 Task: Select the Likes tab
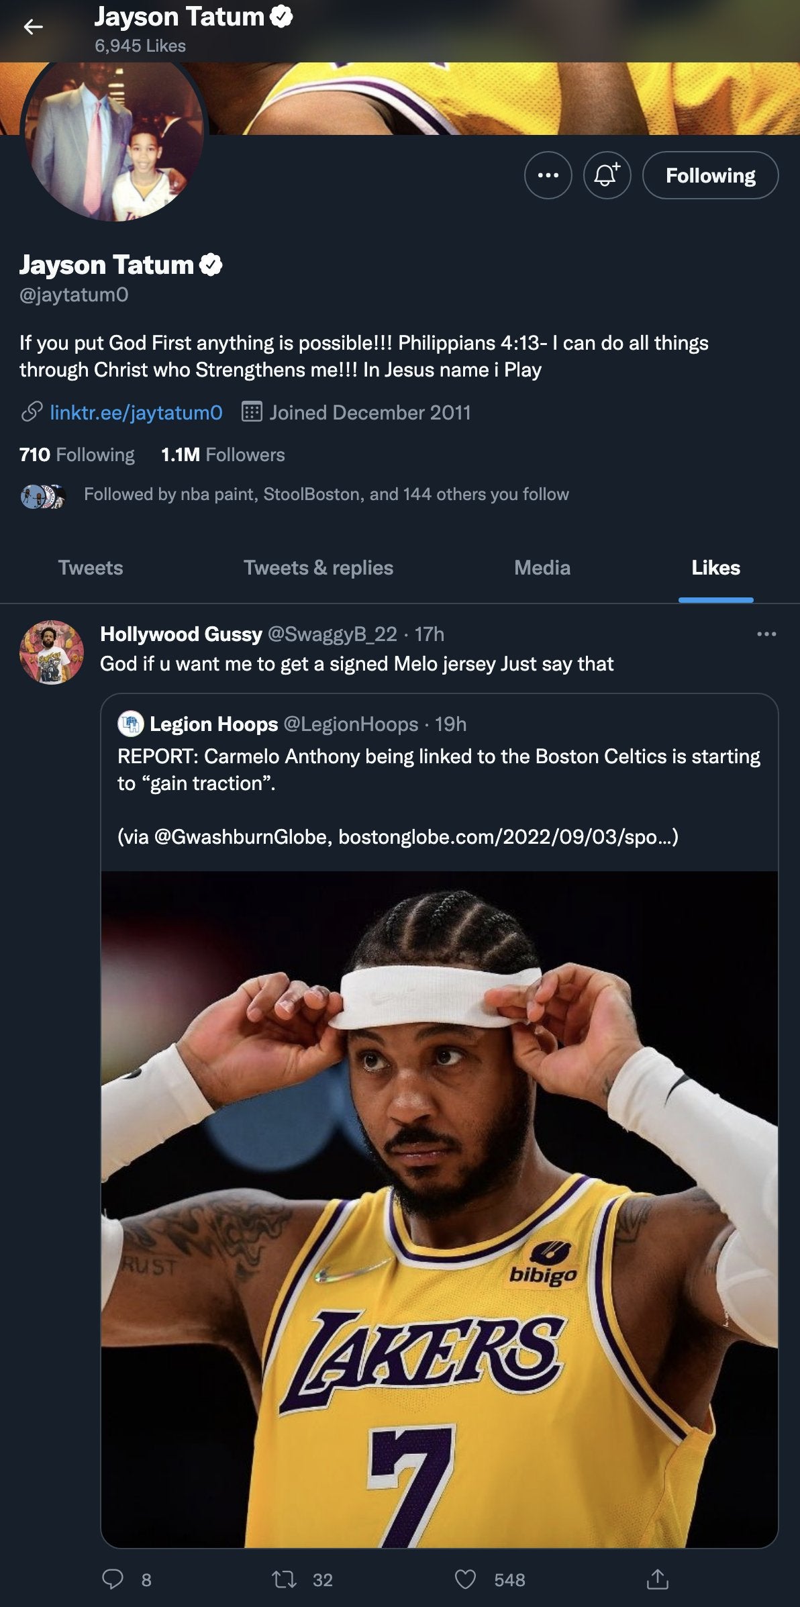(715, 568)
